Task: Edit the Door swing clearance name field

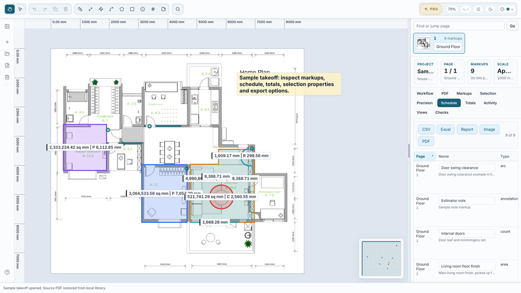Action: [467, 168]
